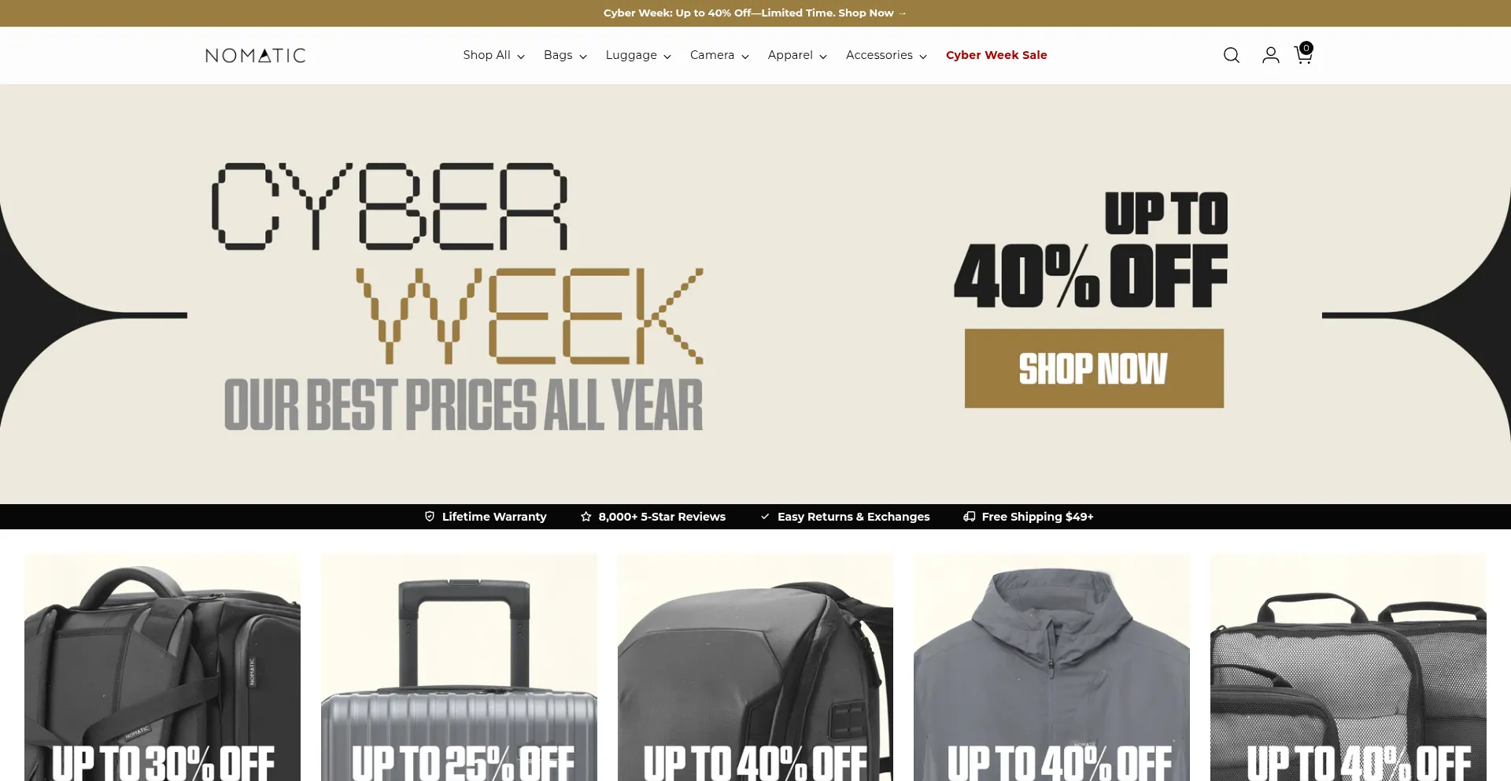Open the shopping cart icon
Viewport: 1511px width, 781px height.
(1303, 53)
